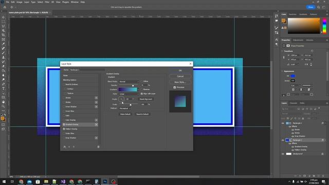
Task: Open Visual Studio from the taskbar
Action: coord(63,181)
